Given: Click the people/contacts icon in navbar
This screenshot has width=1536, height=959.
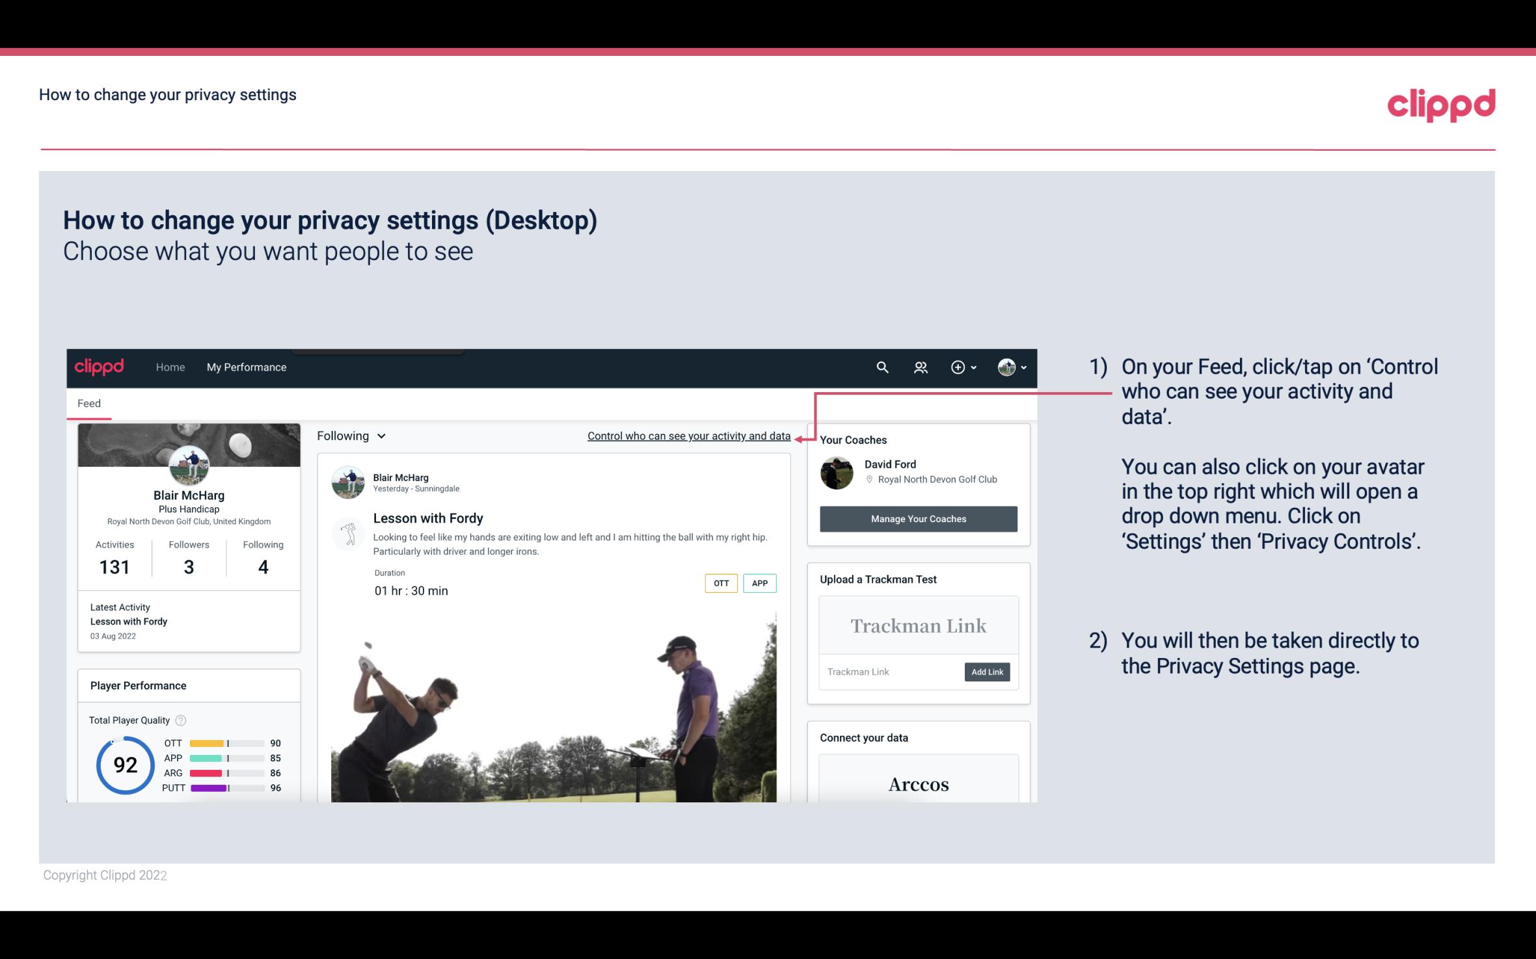Looking at the screenshot, I should (x=919, y=367).
